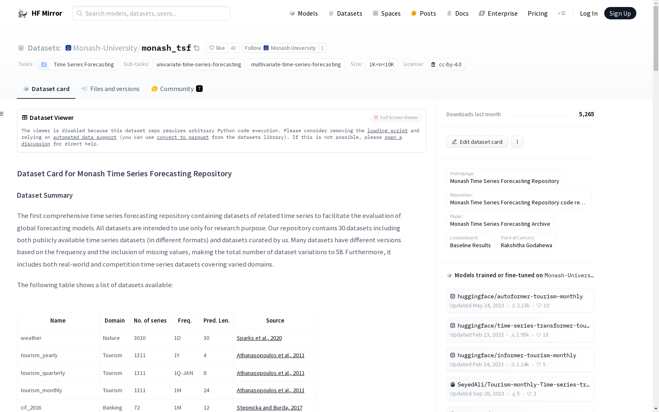Follow the loading script link

click(x=388, y=131)
